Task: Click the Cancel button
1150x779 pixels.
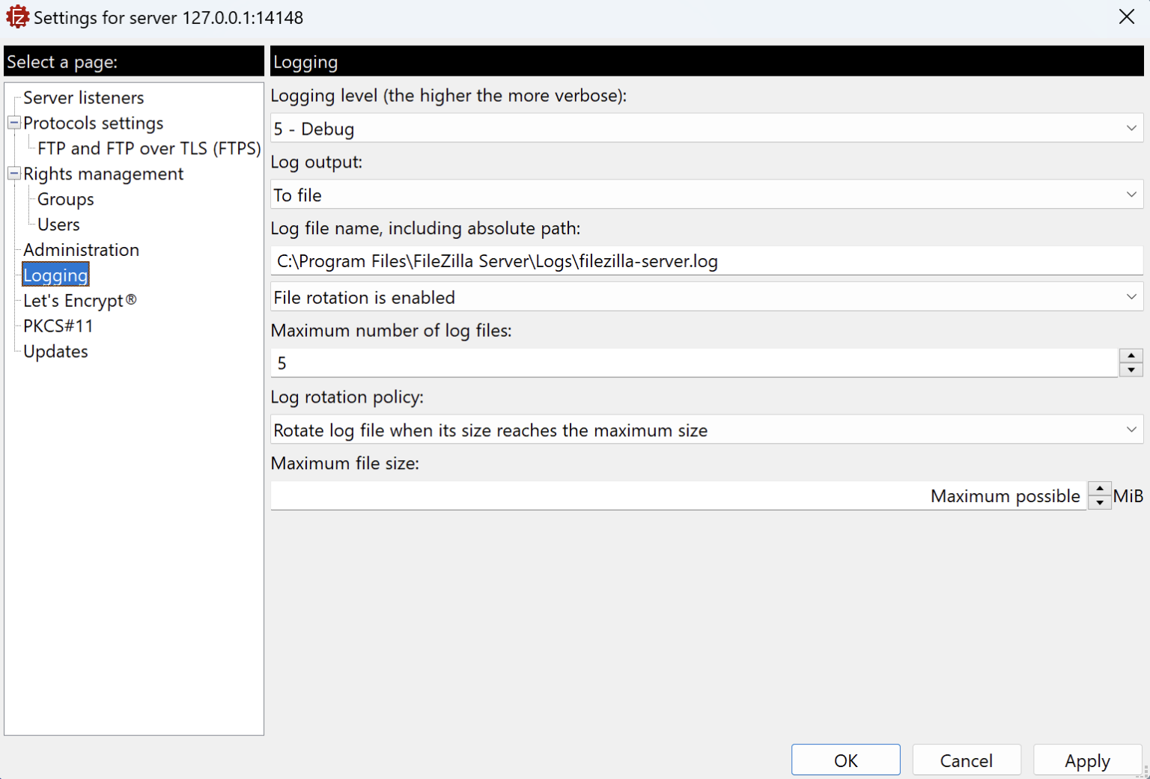Action: [967, 760]
